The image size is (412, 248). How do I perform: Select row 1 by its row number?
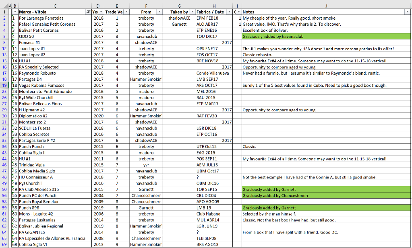click(x=4, y=12)
